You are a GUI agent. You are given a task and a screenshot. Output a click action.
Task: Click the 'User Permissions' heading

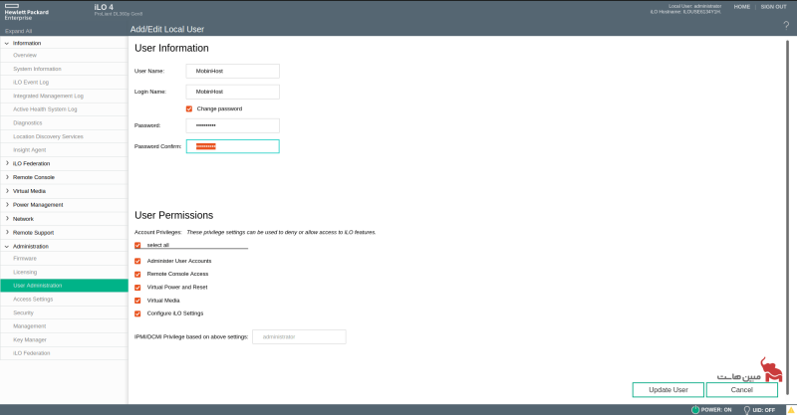pos(173,215)
